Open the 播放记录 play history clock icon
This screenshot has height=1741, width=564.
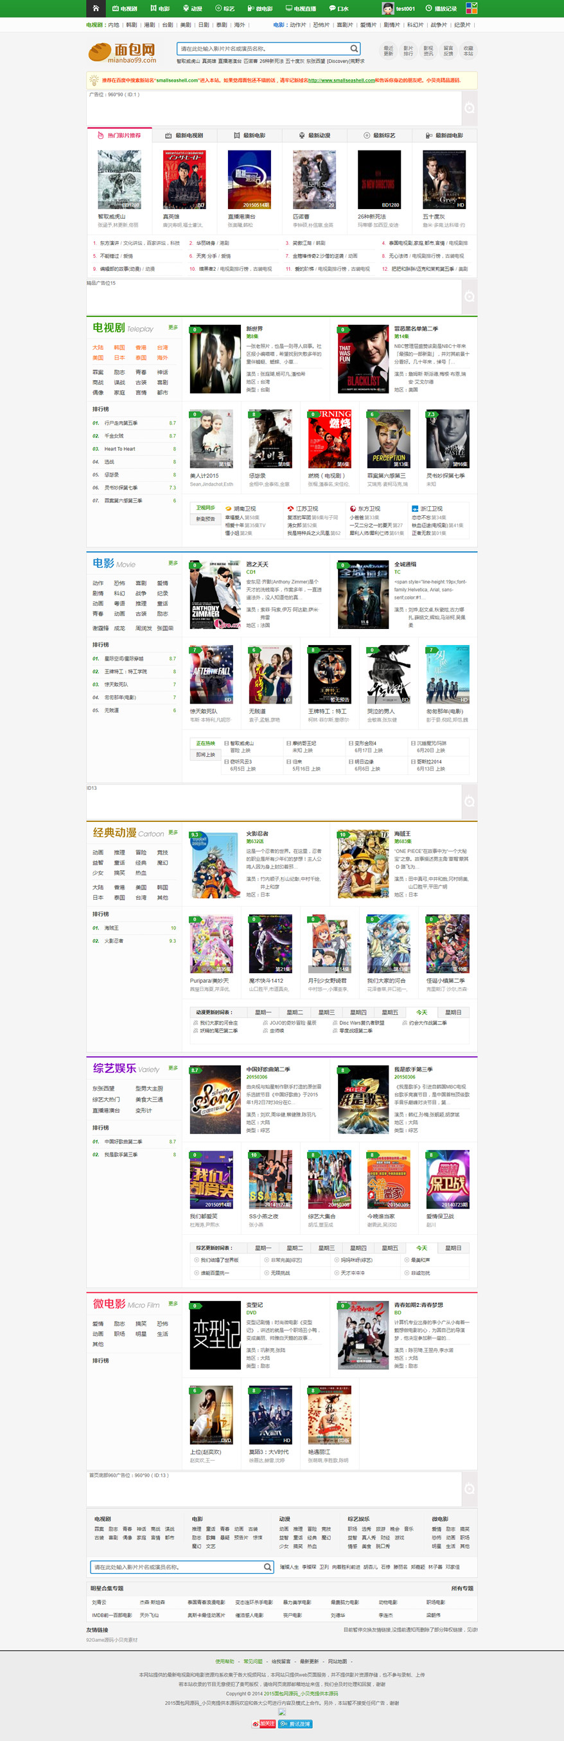428,9
